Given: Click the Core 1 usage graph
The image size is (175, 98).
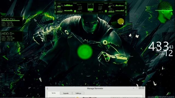Looking at the screenshot, I should coord(68,5).
